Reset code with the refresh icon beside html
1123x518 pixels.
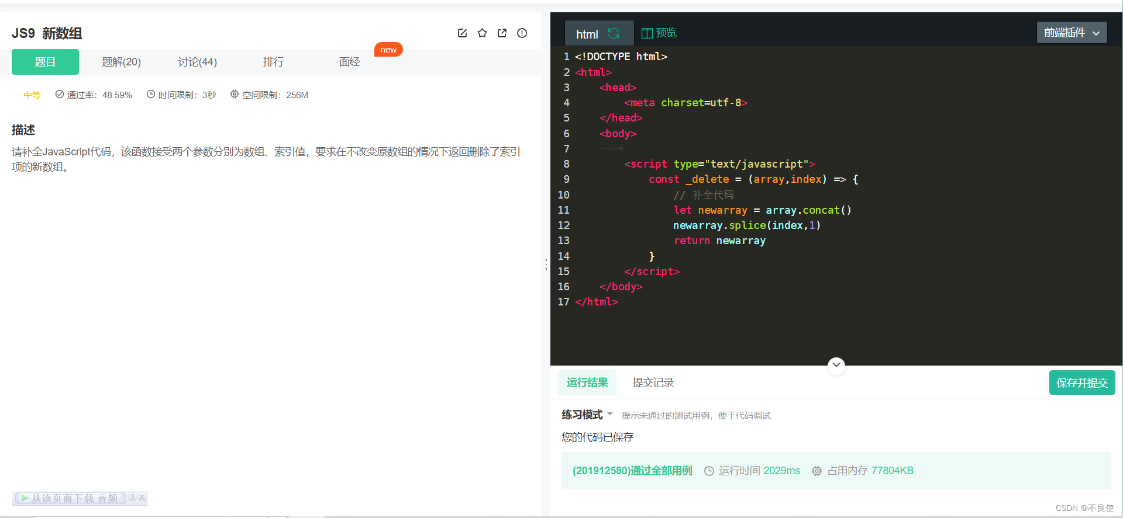614,33
